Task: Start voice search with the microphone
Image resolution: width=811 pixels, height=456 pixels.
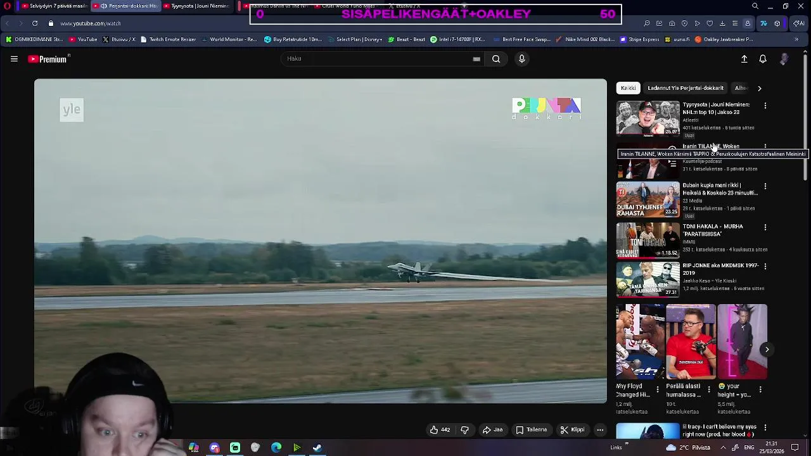Action: pos(522,59)
